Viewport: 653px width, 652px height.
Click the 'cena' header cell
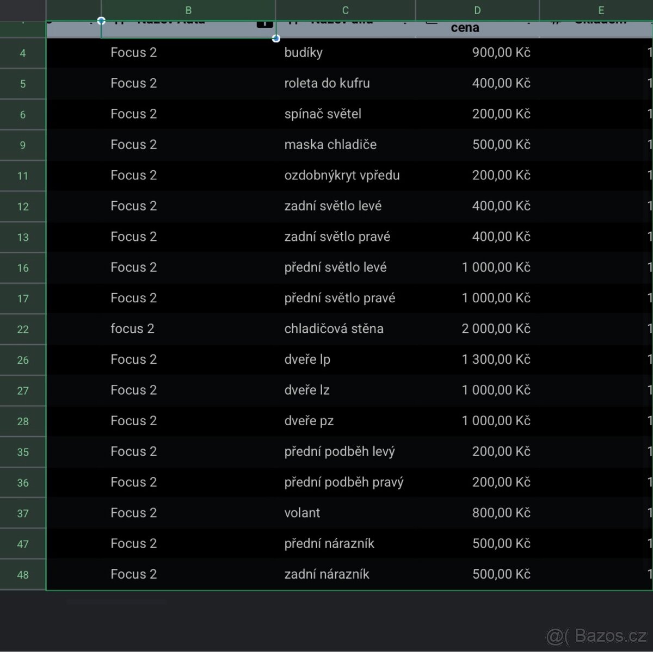tap(465, 28)
